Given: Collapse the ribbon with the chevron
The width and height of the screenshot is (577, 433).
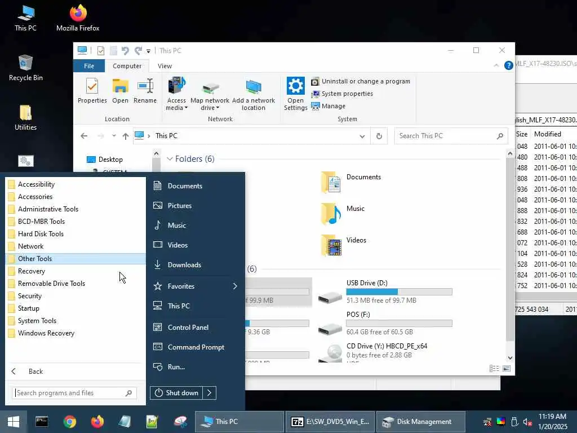Looking at the screenshot, I should tap(496, 65).
